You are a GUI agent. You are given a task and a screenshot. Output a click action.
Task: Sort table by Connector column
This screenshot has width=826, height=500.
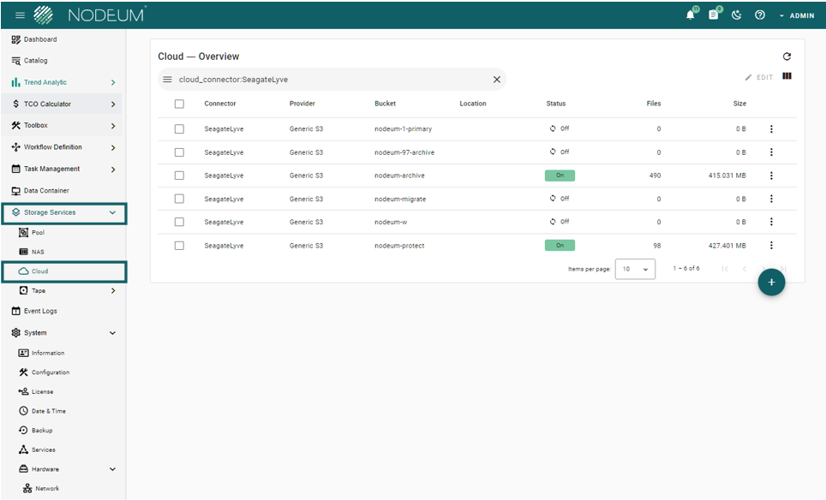pyautogui.click(x=220, y=104)
